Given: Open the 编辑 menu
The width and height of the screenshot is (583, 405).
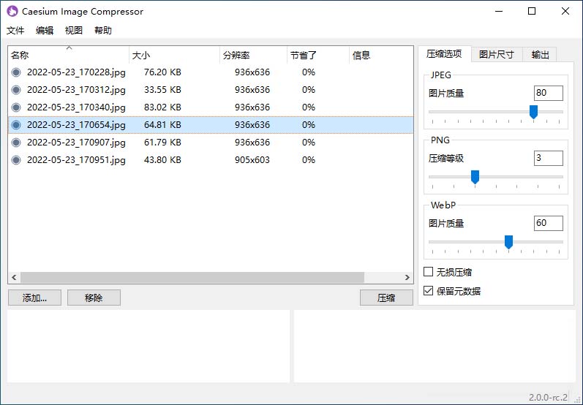Looking at the screenshot, I should click(x=45, y=31).
